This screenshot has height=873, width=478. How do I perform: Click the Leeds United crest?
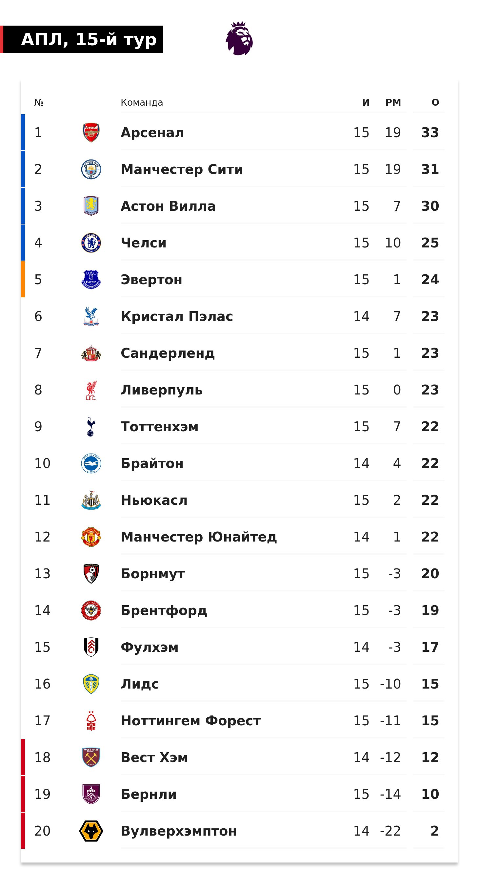(x=91, y=684)
